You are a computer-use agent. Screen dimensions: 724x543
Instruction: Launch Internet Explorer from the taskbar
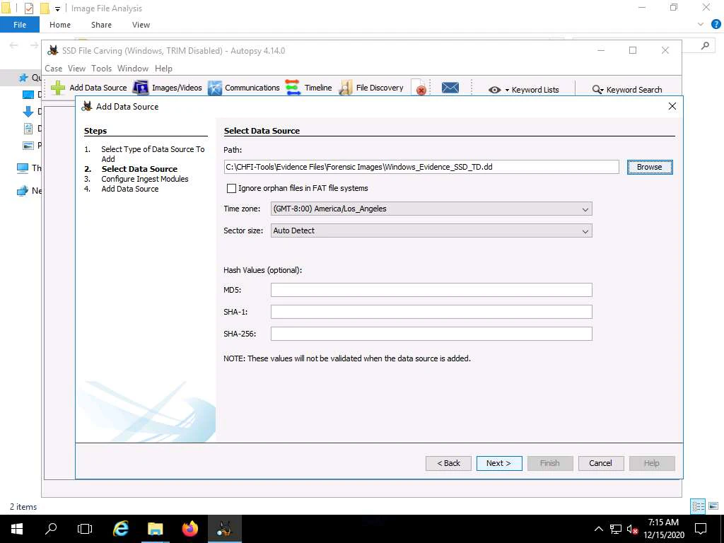tap(120, 529)
